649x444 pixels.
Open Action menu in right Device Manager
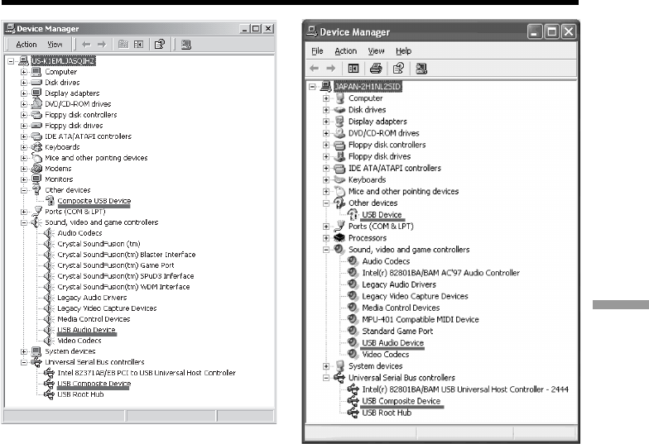[x=346, y=51]
